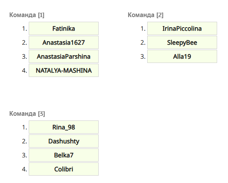The height and width of the screenshot is (183, 228).
Task: Open the Alla19 entry
Action: (x=182, y=56)
